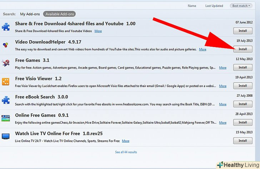Open the Best match sort dropdown
Image resolution: width=260 pixels, height=169 pixels.
pyautogui.click(x=241, y=6)
